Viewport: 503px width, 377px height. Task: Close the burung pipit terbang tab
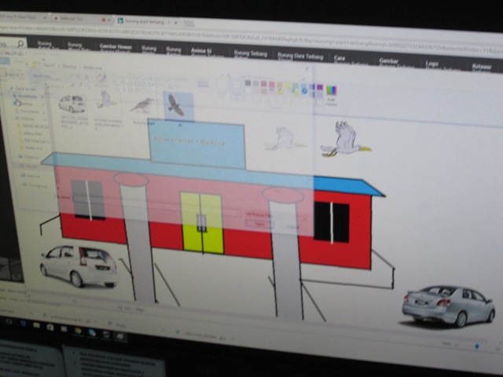coord(176,23)
